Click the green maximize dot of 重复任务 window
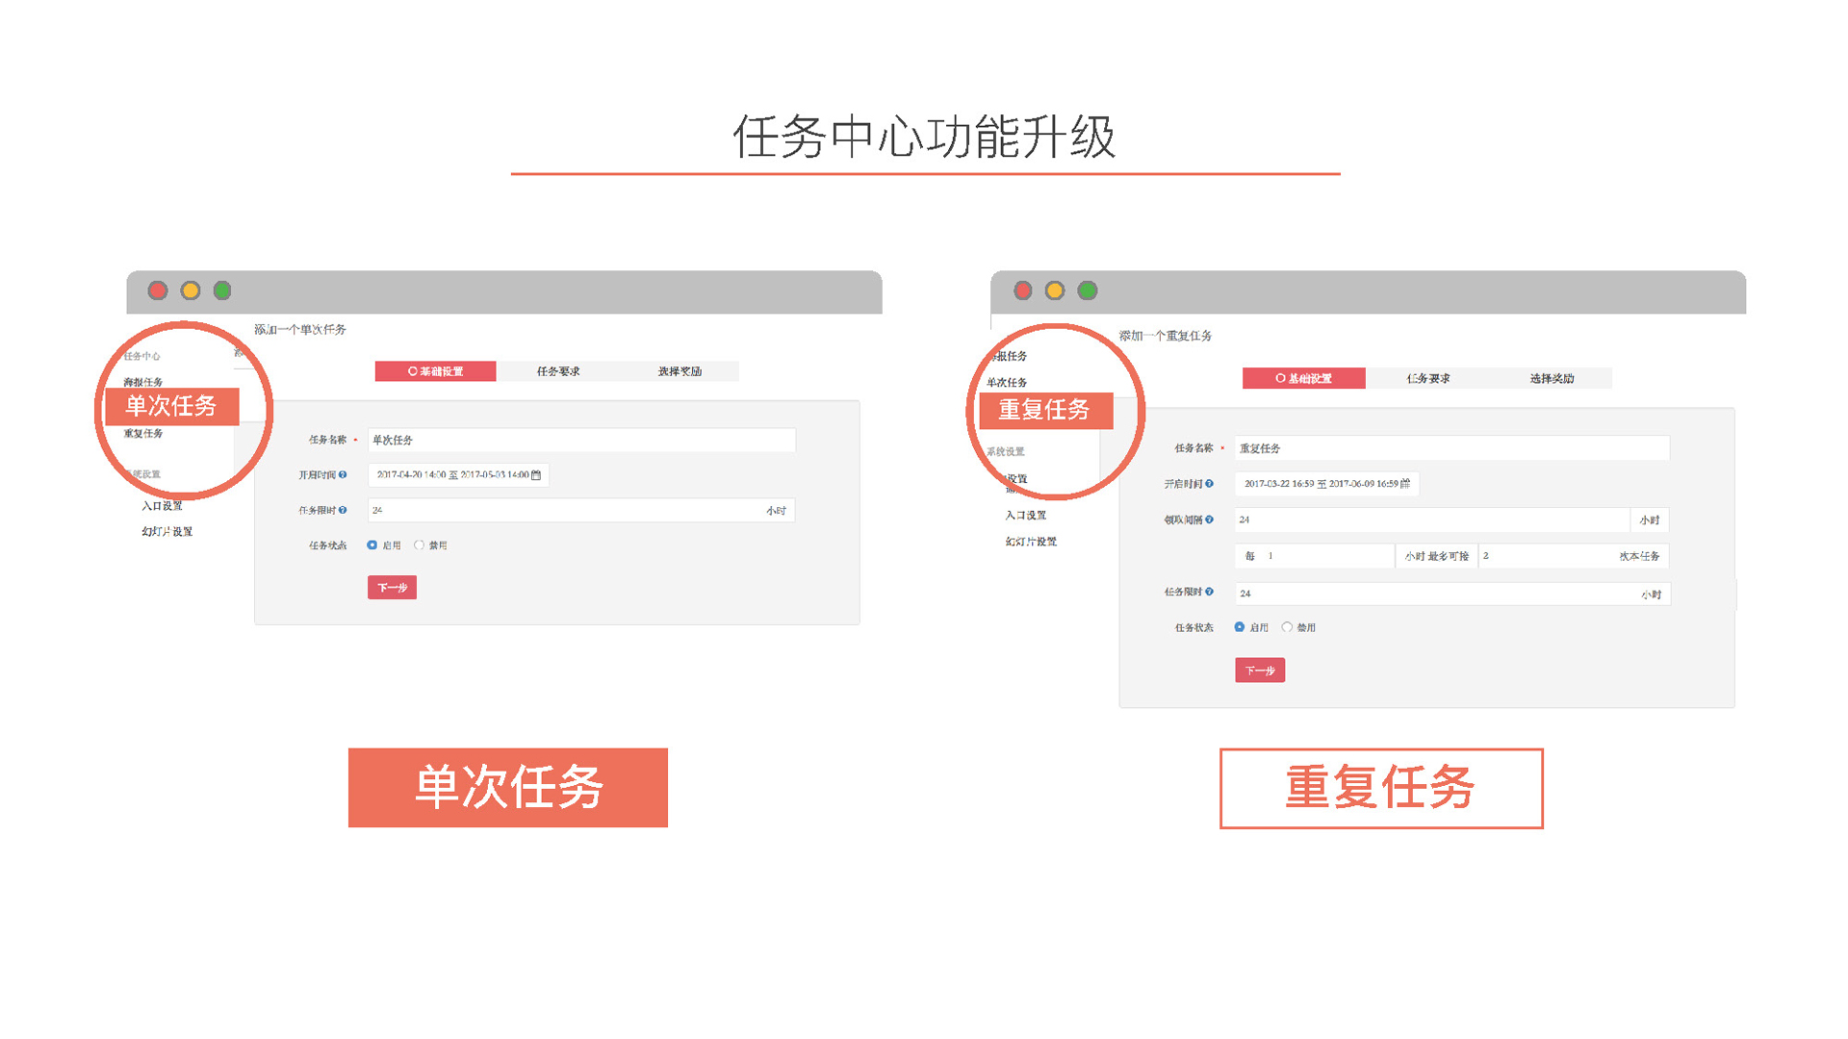This screenshot has width=1848, height=1039. tap(1088, 291)
